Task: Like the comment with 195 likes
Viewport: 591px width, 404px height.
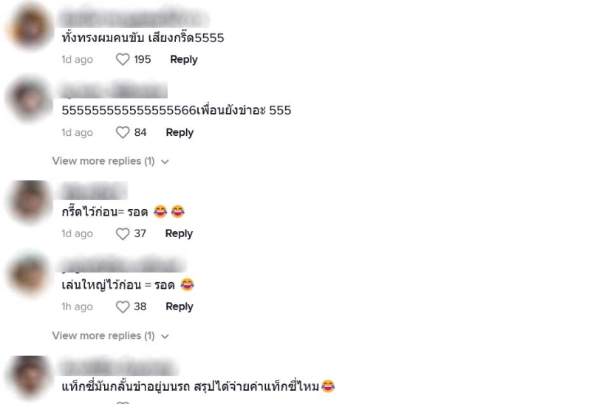Action: pos(123,60)
